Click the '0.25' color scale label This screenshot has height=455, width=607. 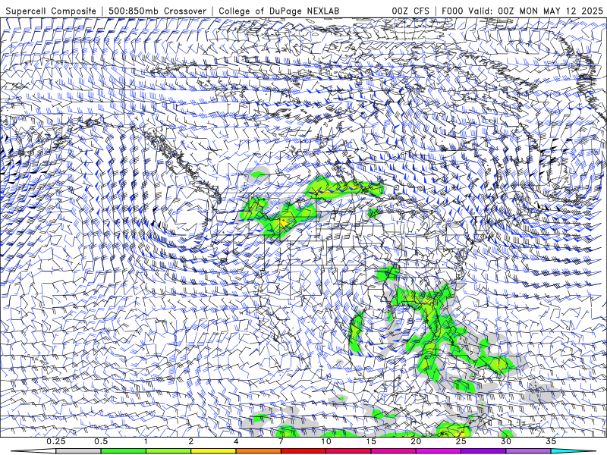pos(56,441)
